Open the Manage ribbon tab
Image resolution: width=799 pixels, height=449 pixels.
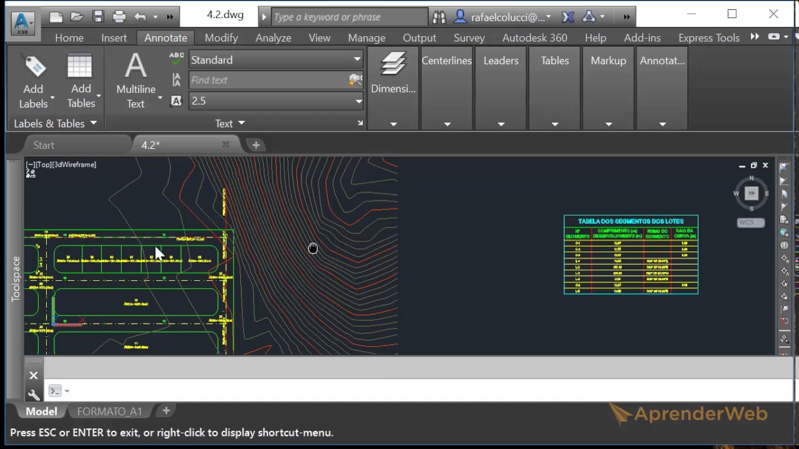pyautogui.click(x=367, y=38)
